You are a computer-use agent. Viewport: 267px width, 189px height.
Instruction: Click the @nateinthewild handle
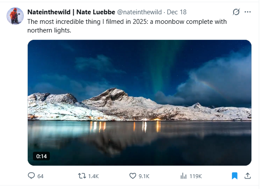coord(140,12)
